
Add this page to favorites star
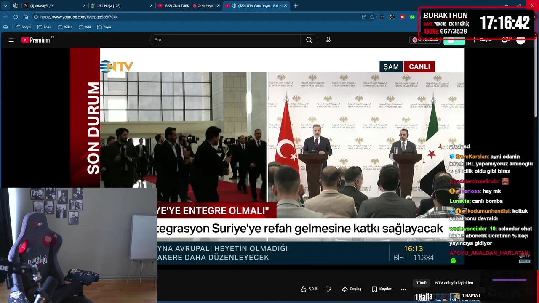[372, 17]
